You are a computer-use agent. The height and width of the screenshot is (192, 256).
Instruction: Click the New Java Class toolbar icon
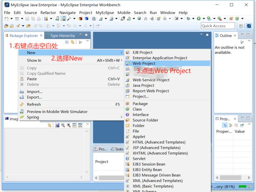point(237,18)
